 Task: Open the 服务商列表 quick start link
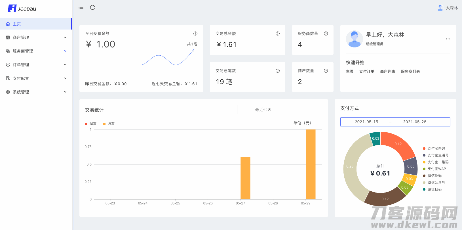[410, 72]
